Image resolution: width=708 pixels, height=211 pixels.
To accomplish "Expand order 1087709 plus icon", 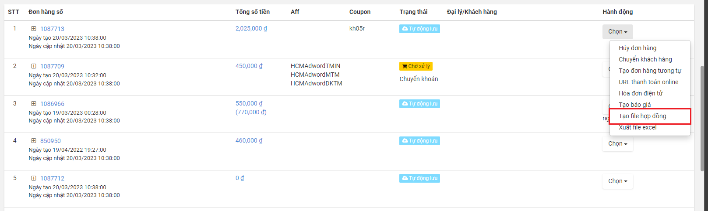I will 33,66.
